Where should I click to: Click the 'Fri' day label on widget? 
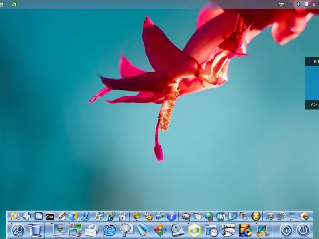(316, 61)
